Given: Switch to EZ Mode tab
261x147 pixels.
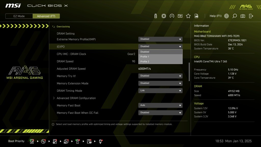Looking at the screenshot, I should point(19,16).
